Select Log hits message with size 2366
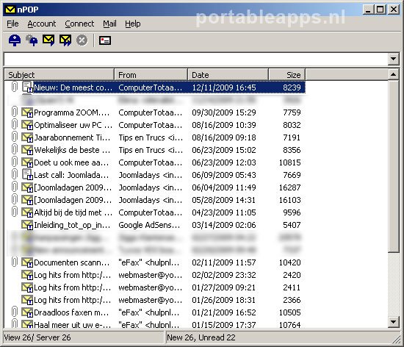404x347 pixels. 154,300
